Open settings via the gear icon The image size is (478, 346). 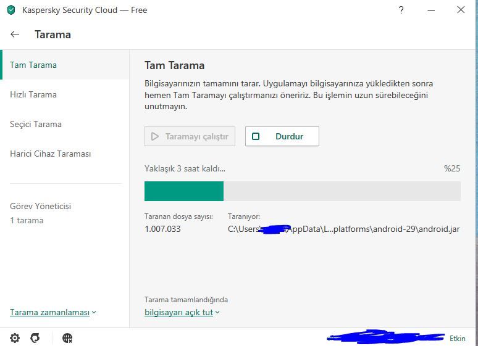[x=15, y=338]
